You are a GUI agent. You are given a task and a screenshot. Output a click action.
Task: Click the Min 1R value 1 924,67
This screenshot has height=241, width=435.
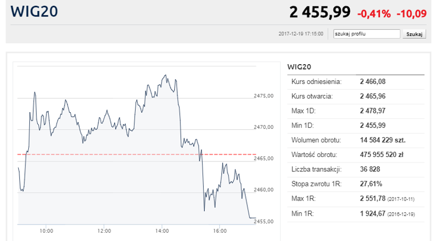[372, 213]
